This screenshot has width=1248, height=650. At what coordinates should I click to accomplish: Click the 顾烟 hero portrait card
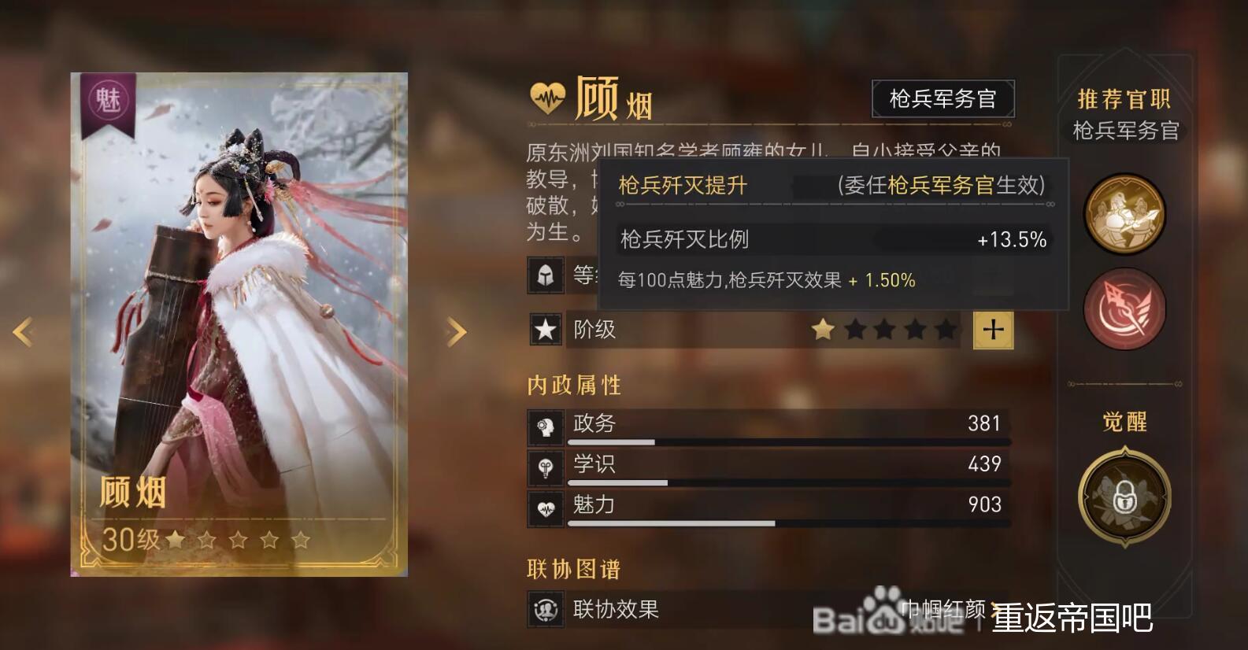click(239, 324)
